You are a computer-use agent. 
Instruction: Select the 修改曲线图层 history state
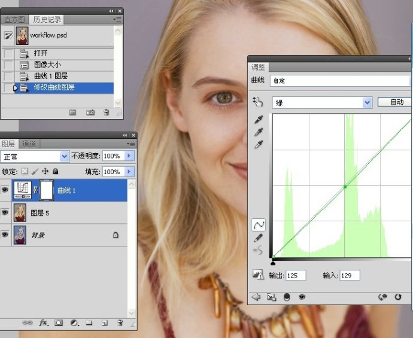[64, 88]
